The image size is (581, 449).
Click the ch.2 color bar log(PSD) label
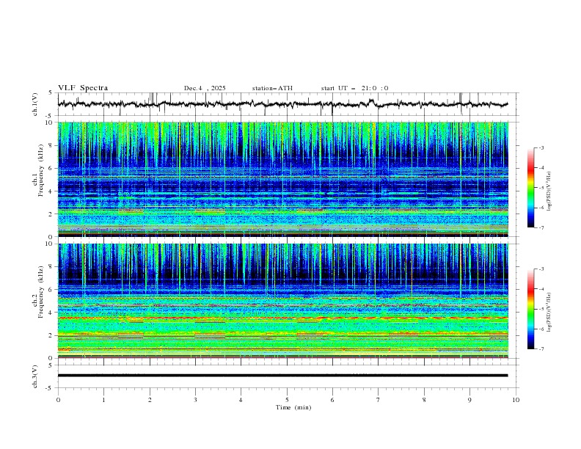pyautogui.click(x=549, y=313)
